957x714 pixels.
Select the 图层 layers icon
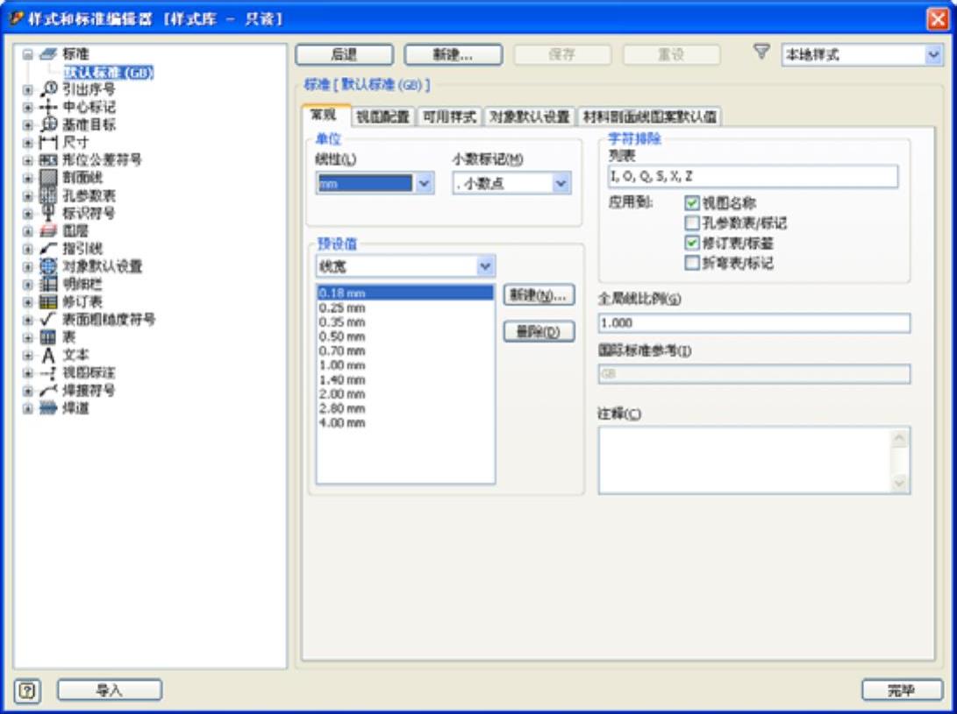(48, 231)
